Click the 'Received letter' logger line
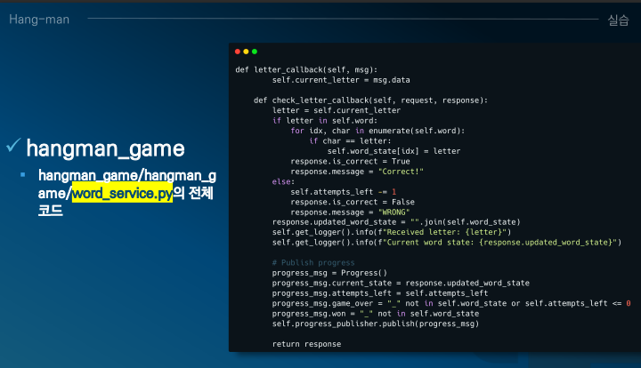The width and height of the screenshot is (641, 368). click(x=392, y=232)
